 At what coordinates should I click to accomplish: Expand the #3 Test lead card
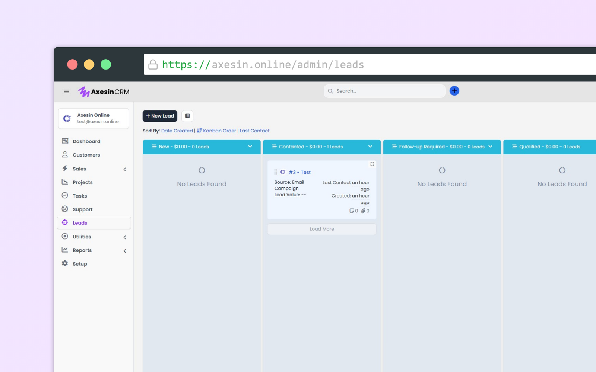coord(372,164)
